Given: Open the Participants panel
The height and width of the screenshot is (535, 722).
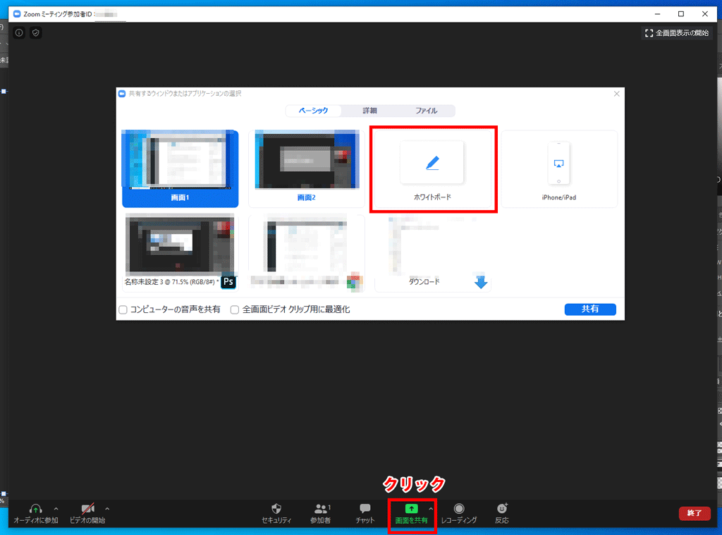Looking at the screenshot, I should pyautogui.click(x=321, y=508).
